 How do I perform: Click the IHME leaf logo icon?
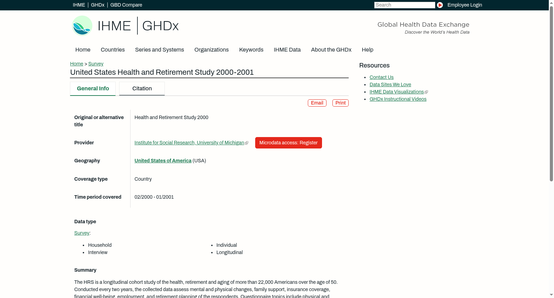(x=82, y=26)
